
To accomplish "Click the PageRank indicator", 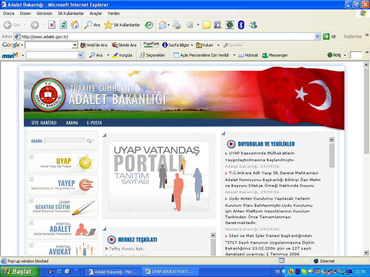I will 151,45.
